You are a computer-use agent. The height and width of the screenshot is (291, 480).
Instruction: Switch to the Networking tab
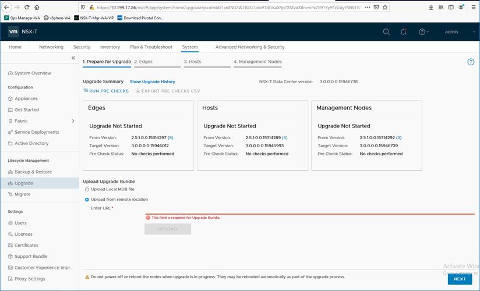(x=51, y=47)
